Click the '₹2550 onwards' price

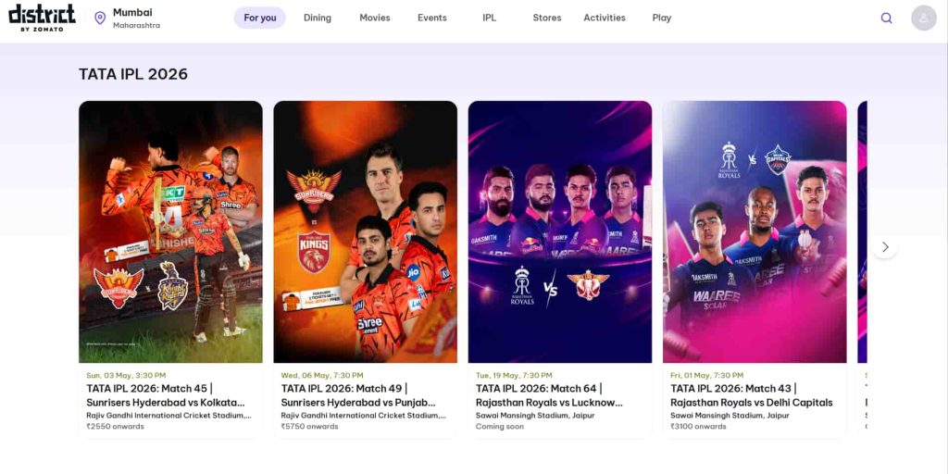(x=115, y=427)
